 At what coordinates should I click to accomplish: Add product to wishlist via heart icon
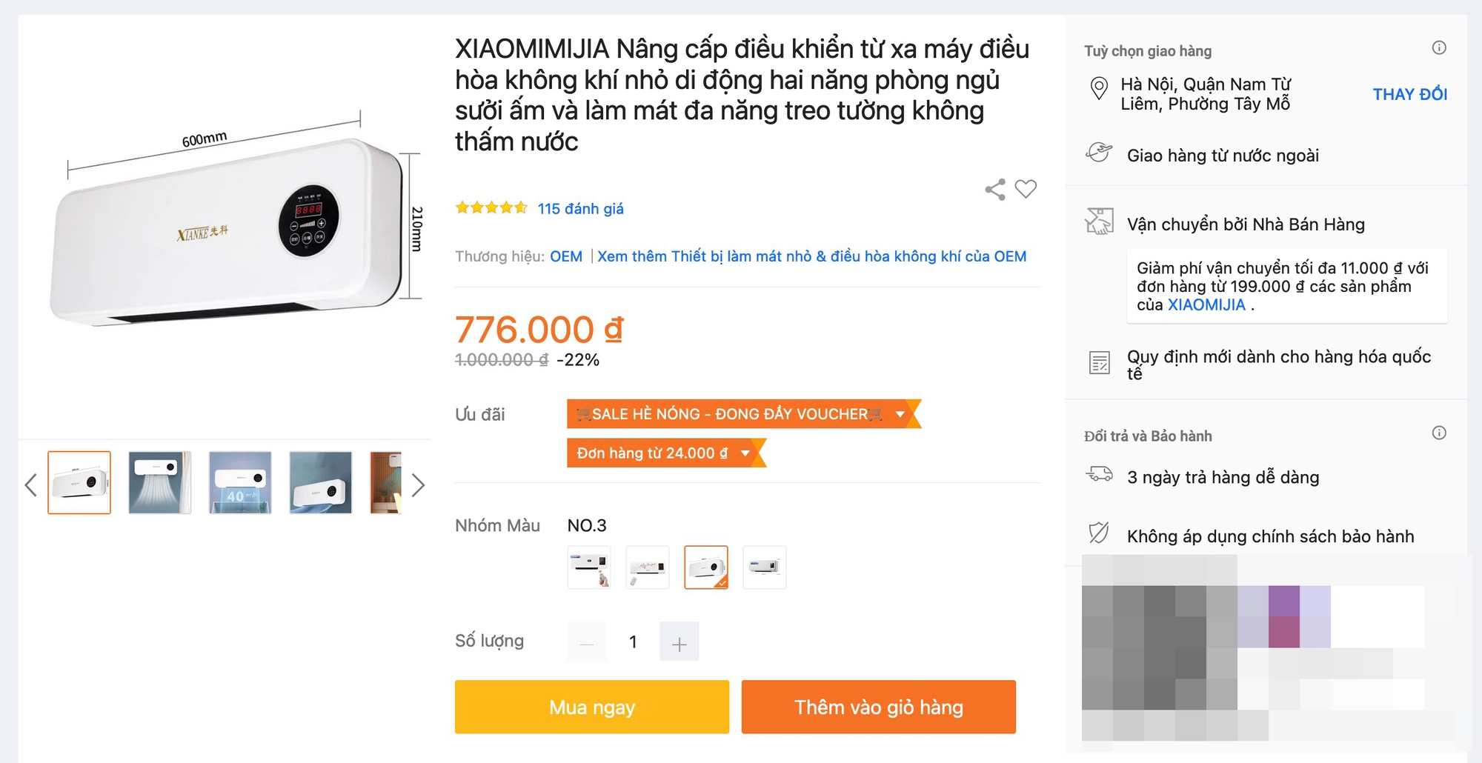[x=1026, y=190]
